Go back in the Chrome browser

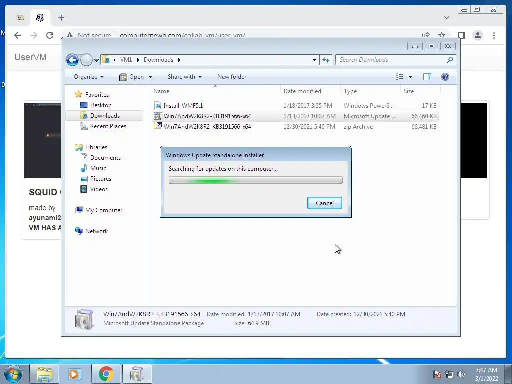(x=18, y=35)
